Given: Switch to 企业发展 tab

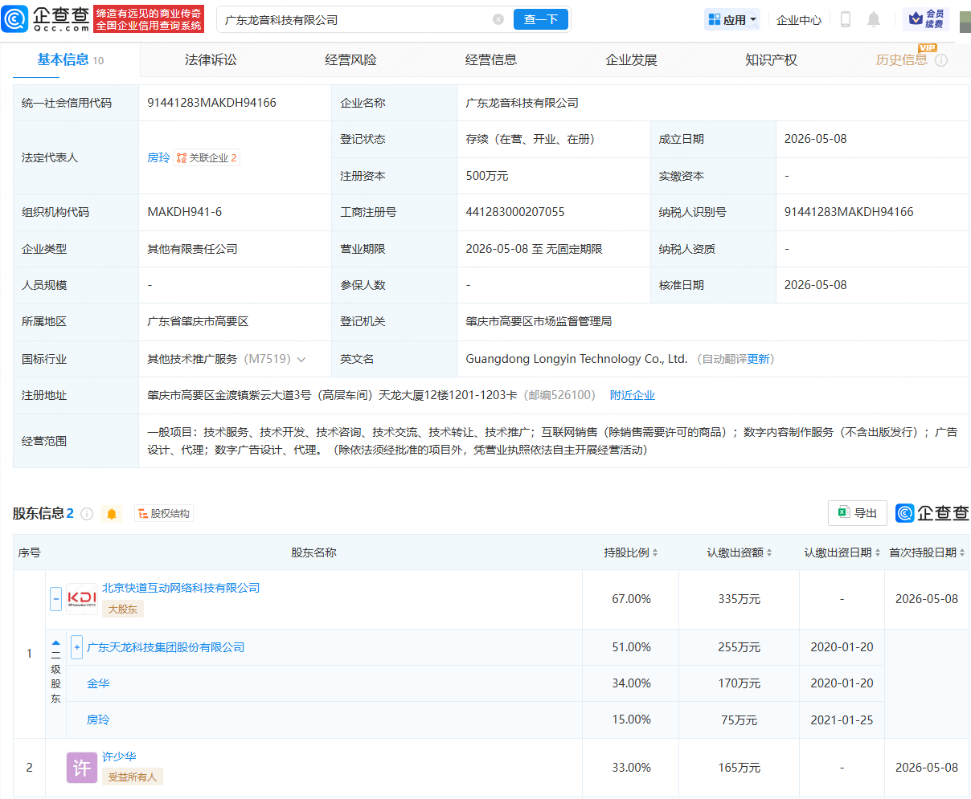Looking at the screenshot, I should [631, 60].
